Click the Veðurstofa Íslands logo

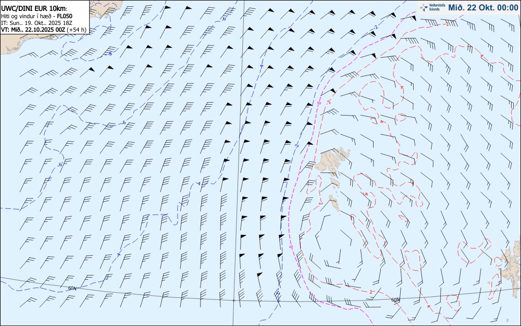432,7
